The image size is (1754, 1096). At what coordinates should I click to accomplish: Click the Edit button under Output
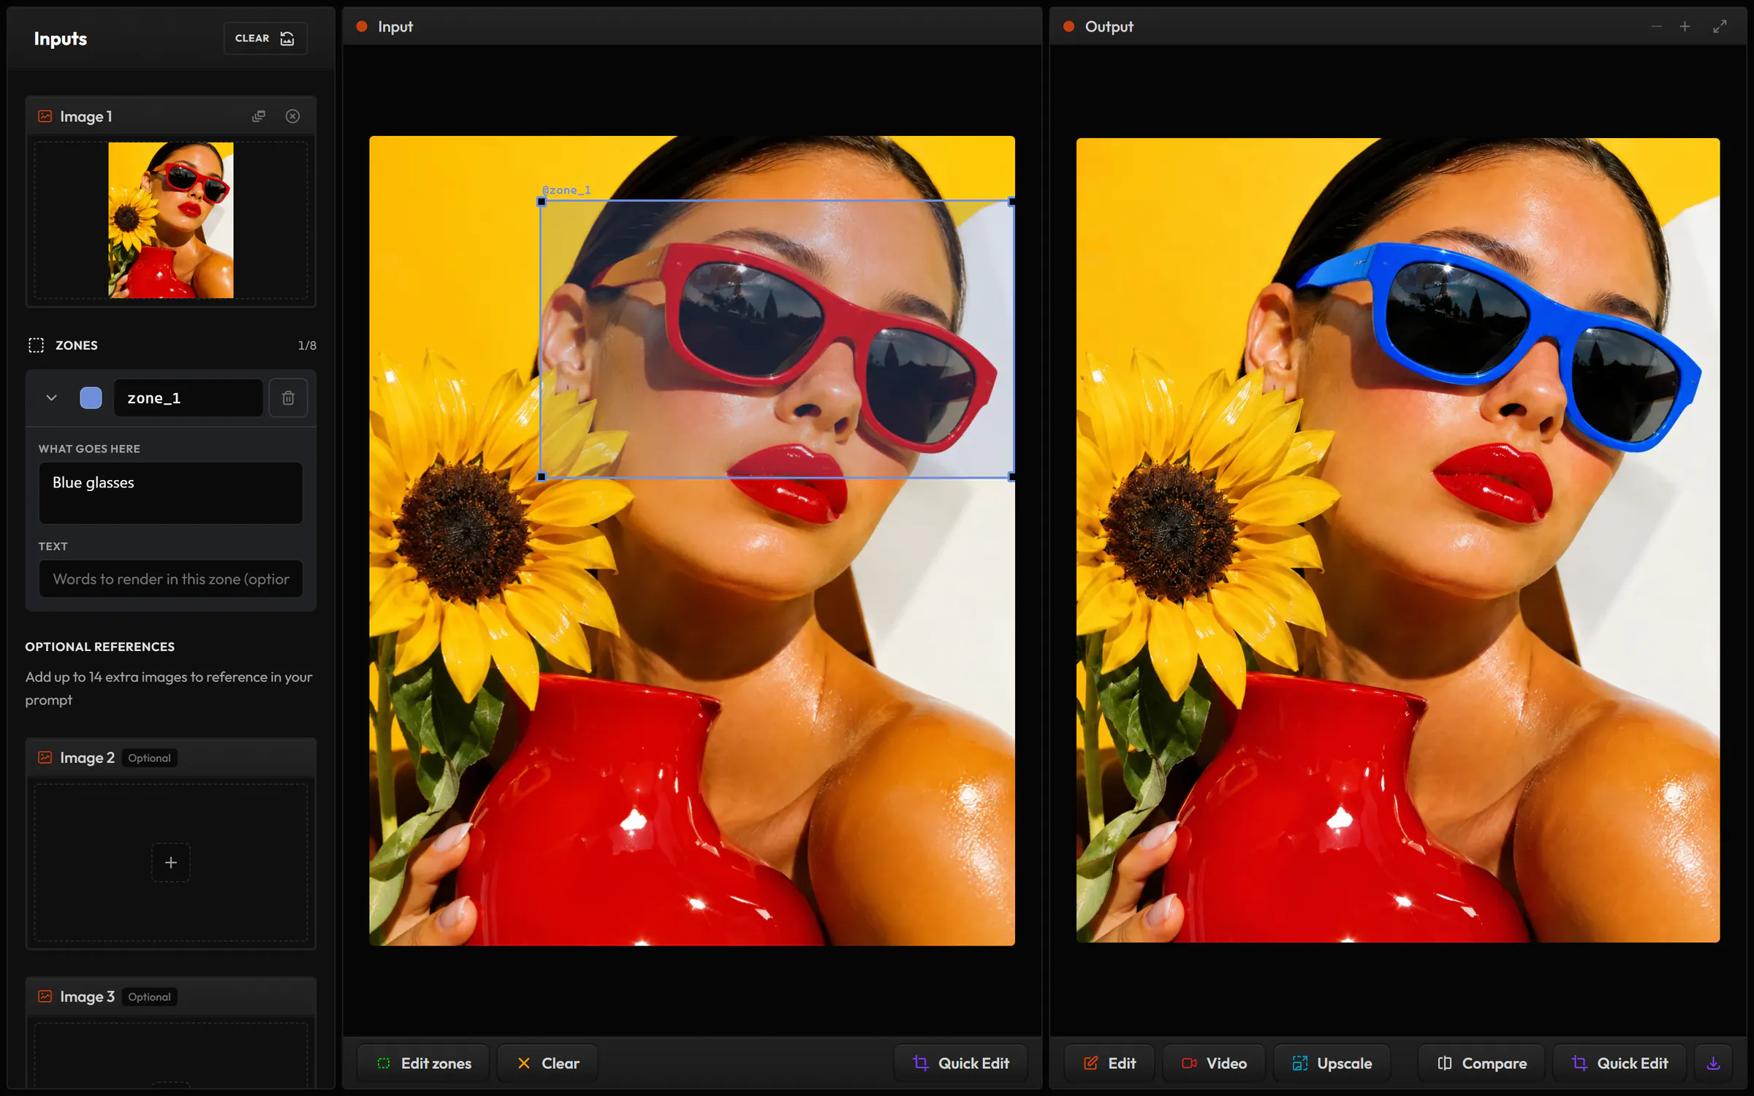click(x=1109, y=1063)
